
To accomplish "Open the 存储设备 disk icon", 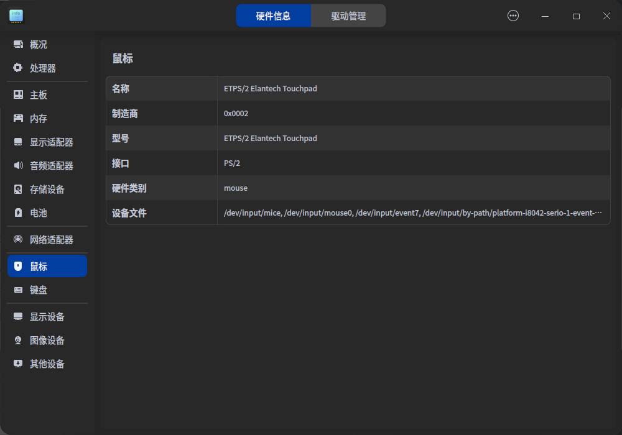I will tap(18, 189).
